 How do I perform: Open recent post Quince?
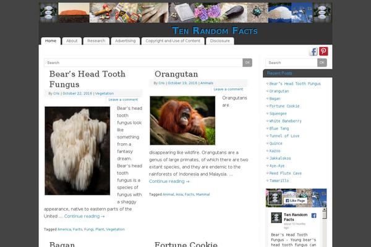(x=276, y=143)
